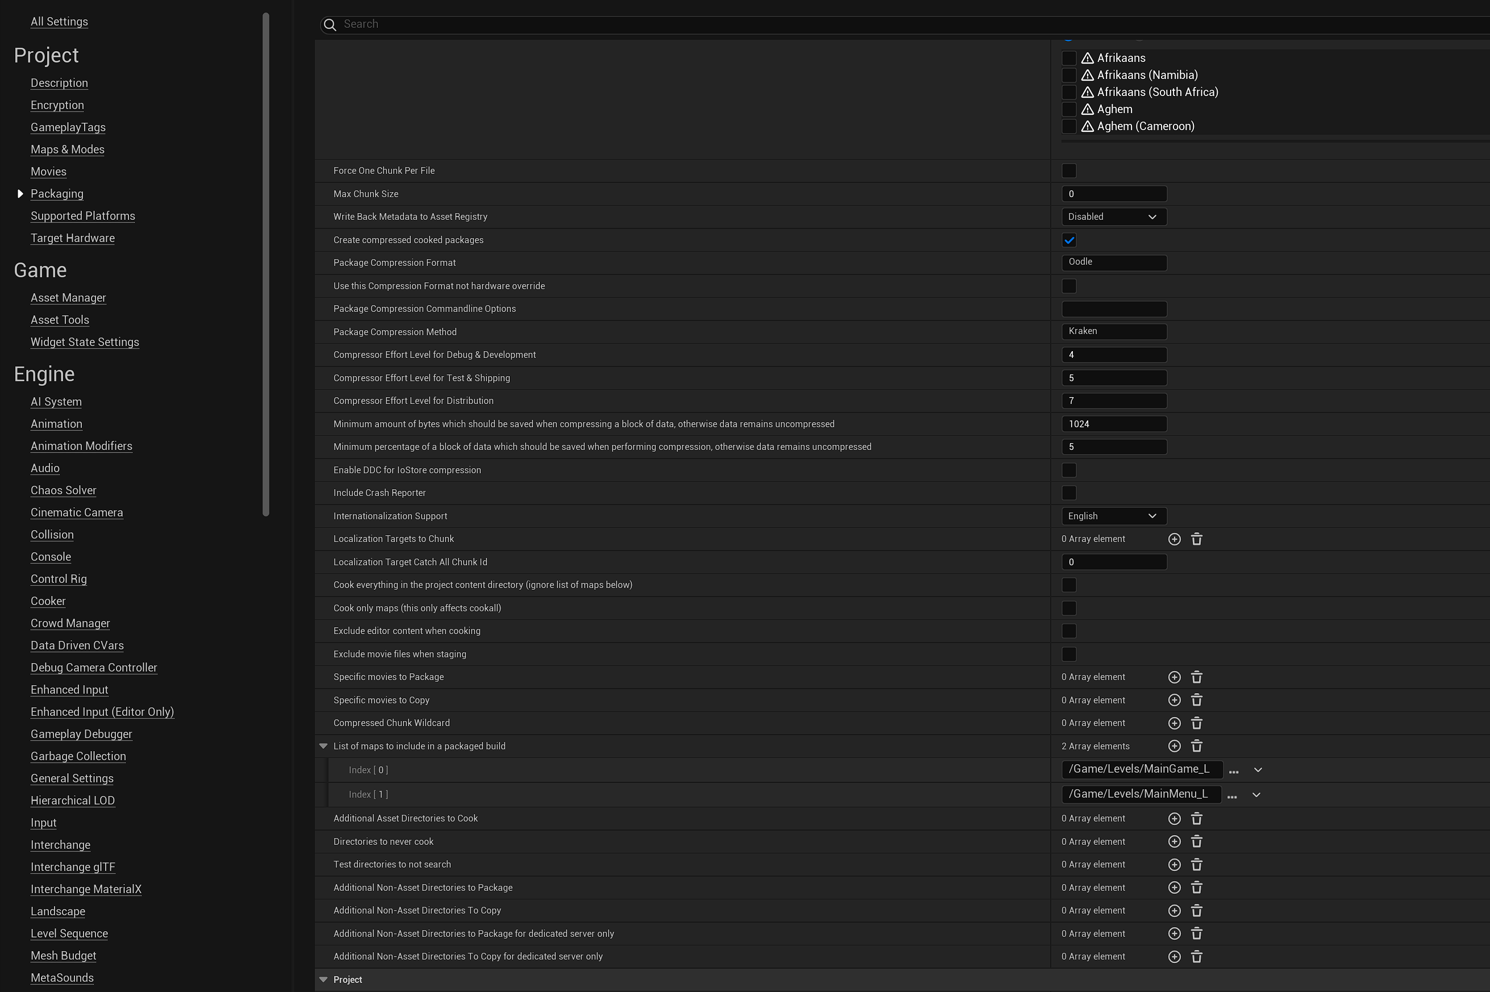Click the Max Chunk Size input field
This screenshot has width=1490, height=992.
click(x=1114, y=194)
